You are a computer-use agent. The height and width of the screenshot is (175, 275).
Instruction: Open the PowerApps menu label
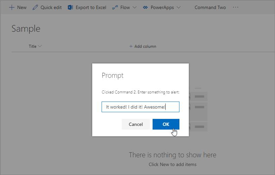pos(162,7)
